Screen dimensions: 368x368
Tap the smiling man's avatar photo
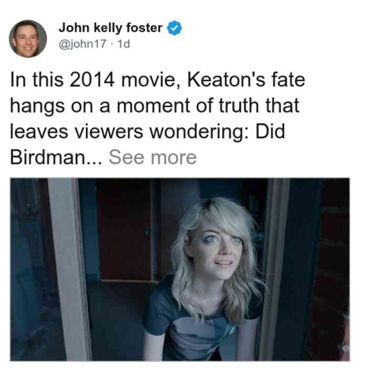tap(28, 39)
